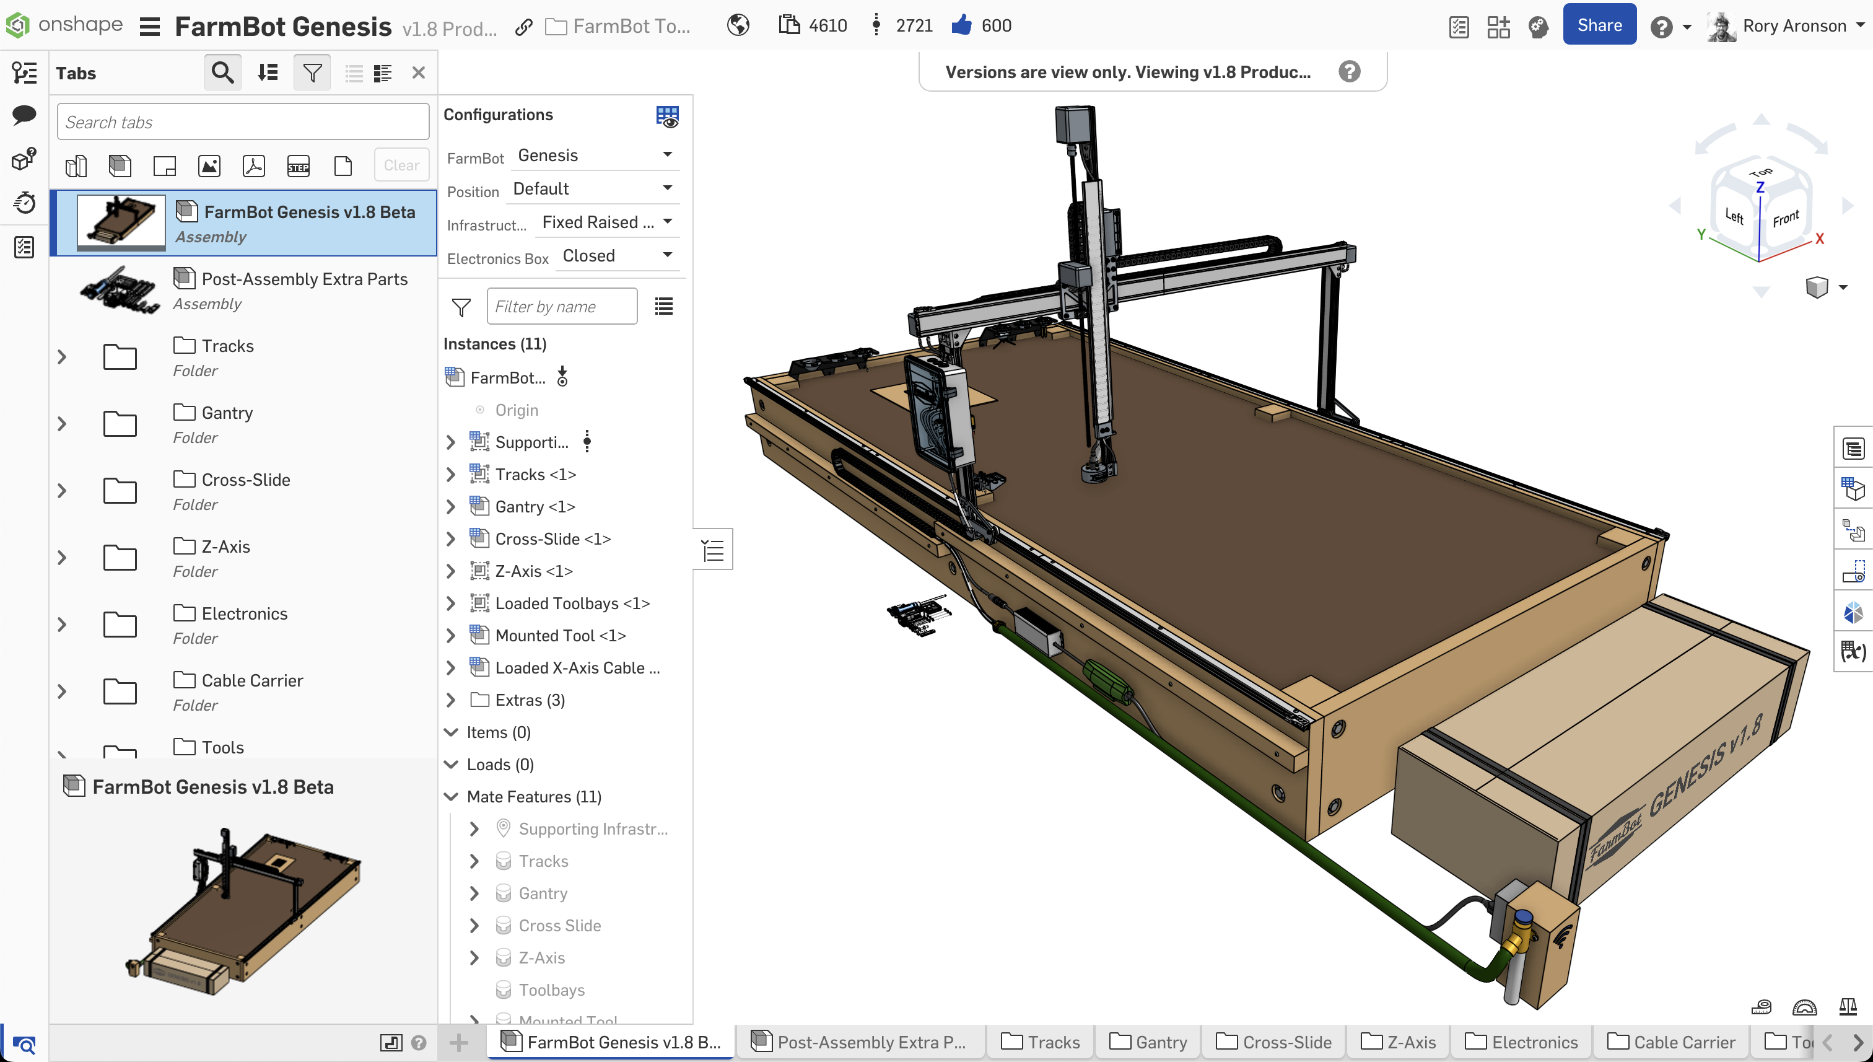Switch tabs to simple list view

[354, 73]
